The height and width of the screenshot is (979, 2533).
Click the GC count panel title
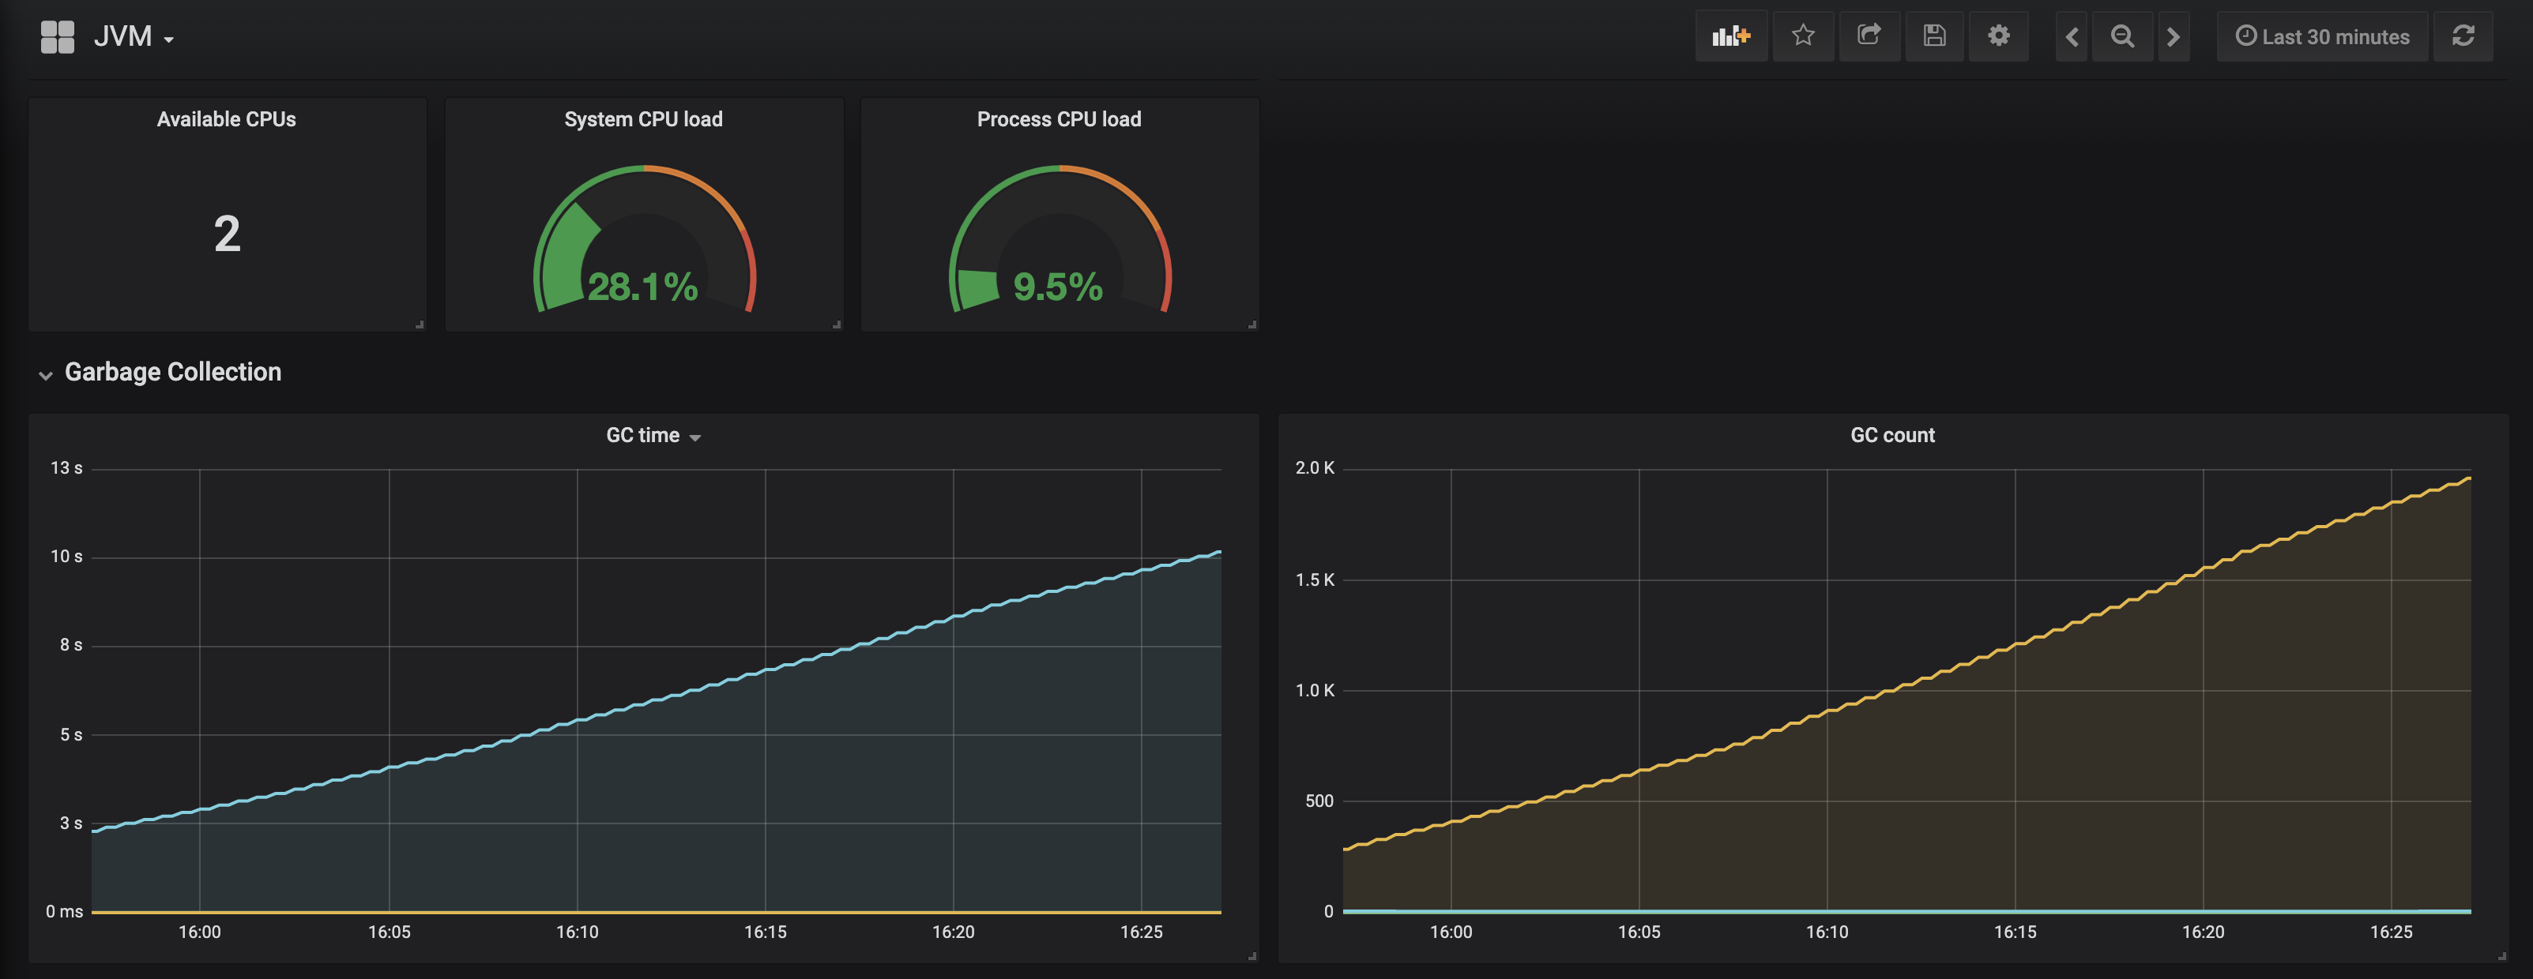pos(1892,436)
